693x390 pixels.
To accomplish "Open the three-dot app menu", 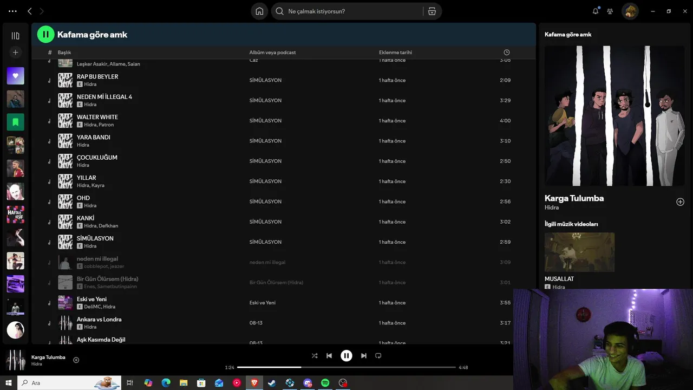I will pyautogui.click(x=12, y=11).
